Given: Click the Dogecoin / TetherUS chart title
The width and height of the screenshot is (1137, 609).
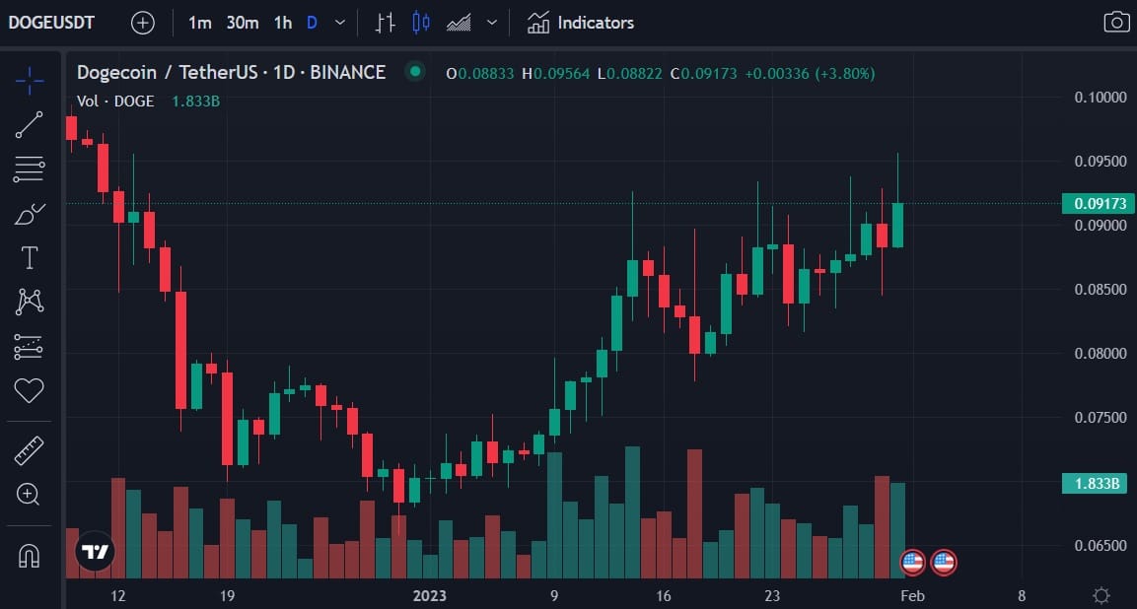Looking at the screenshot, I should point(232,73).
